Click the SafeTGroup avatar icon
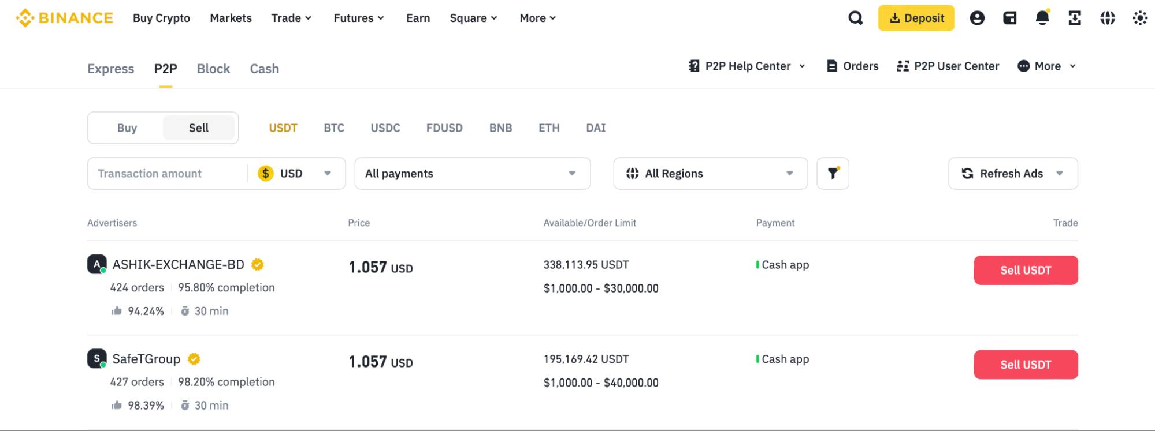This screenshot has width=1155, height=431. coord(96,358)
